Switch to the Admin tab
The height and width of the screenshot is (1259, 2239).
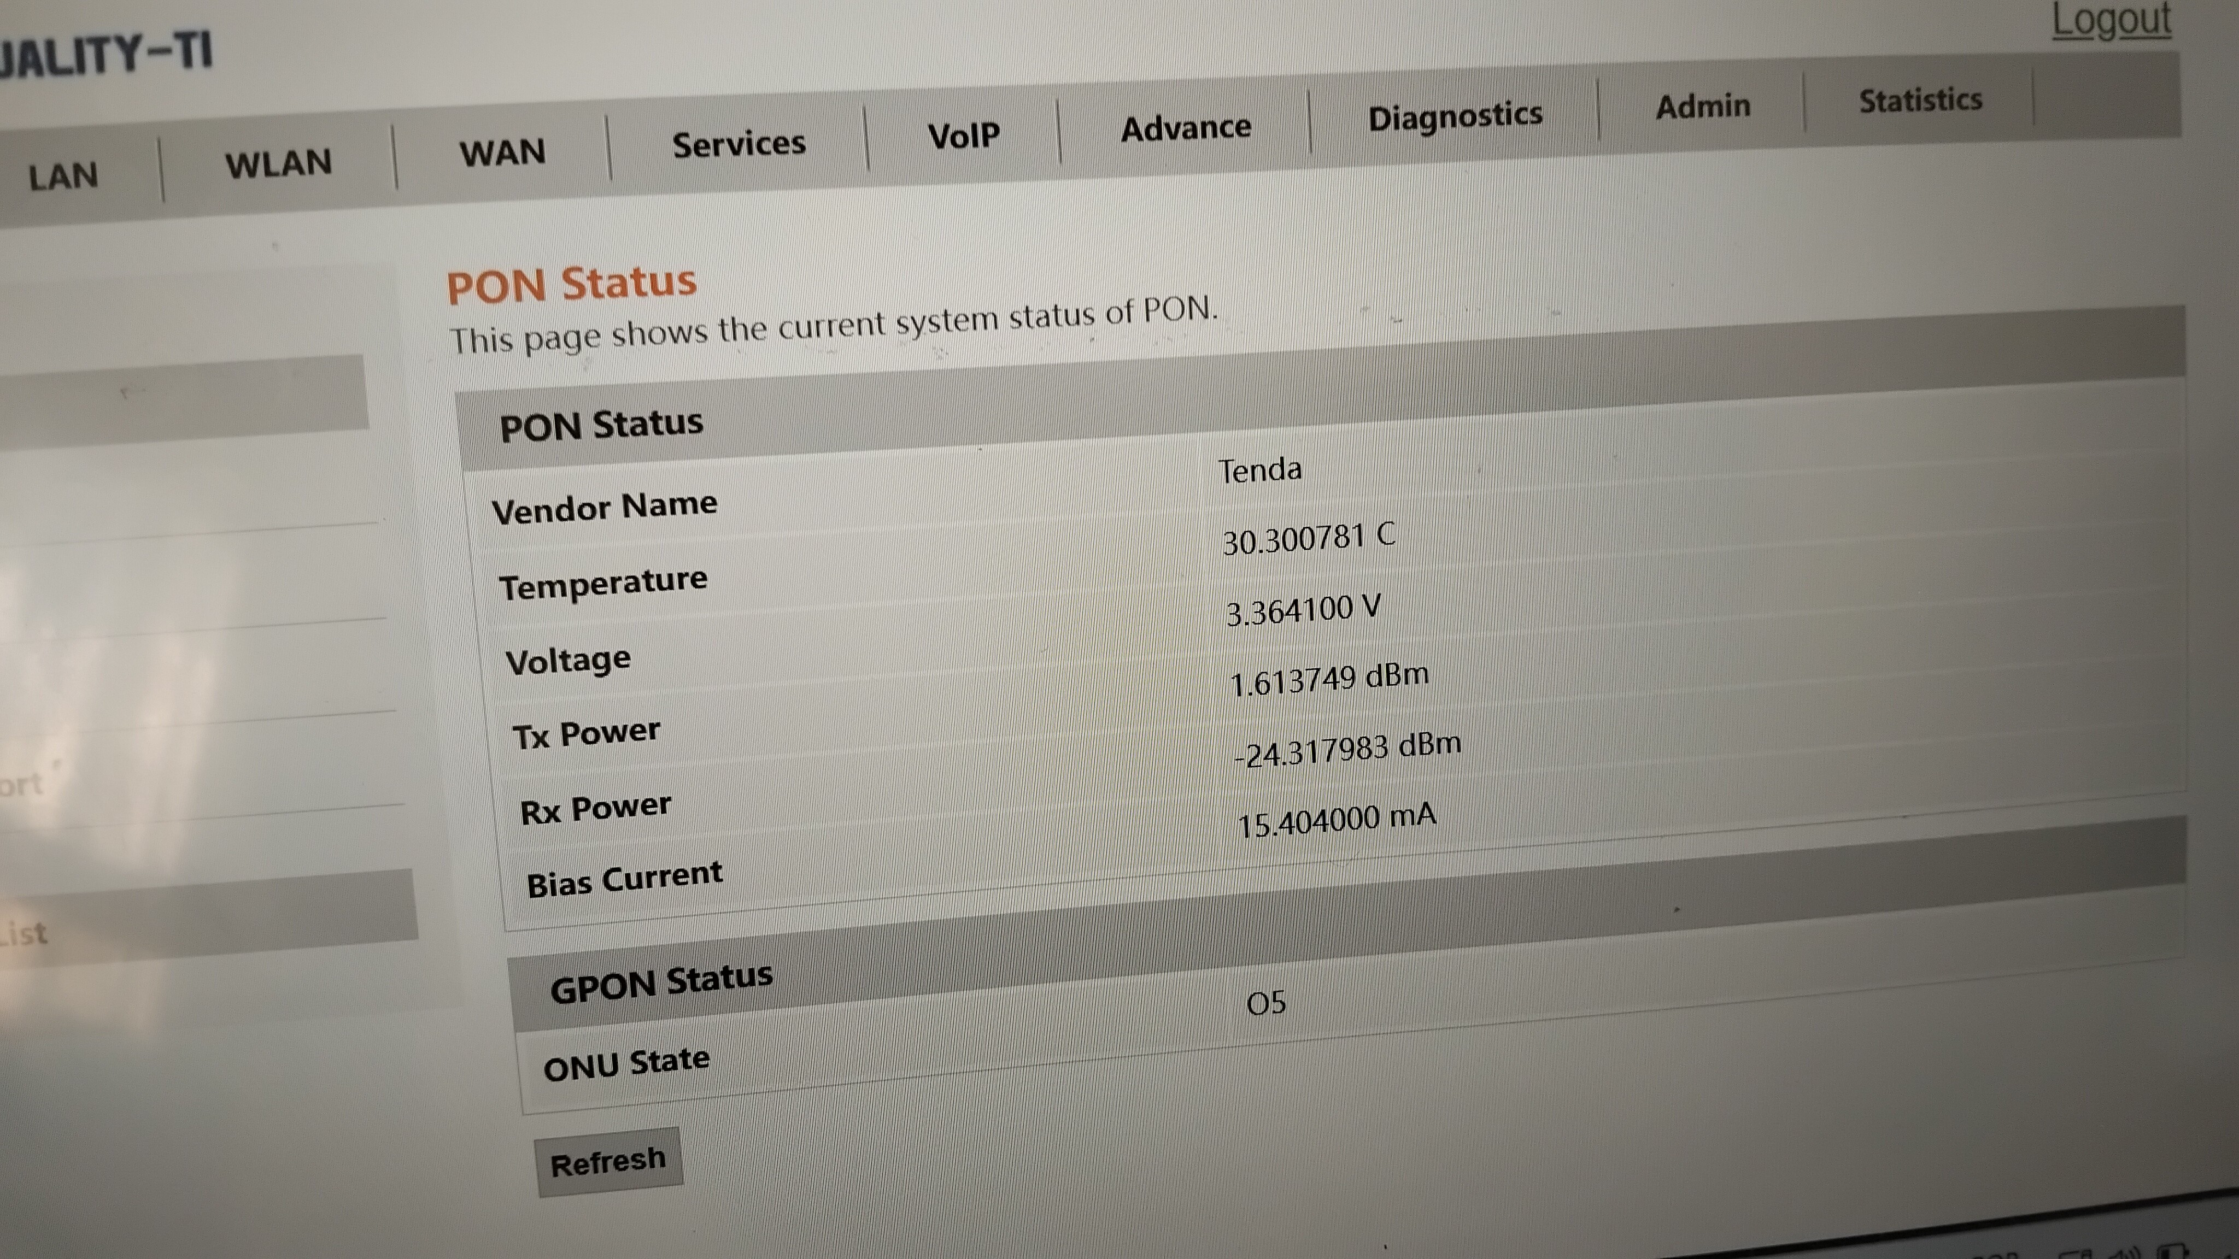tap(1703, 107)
